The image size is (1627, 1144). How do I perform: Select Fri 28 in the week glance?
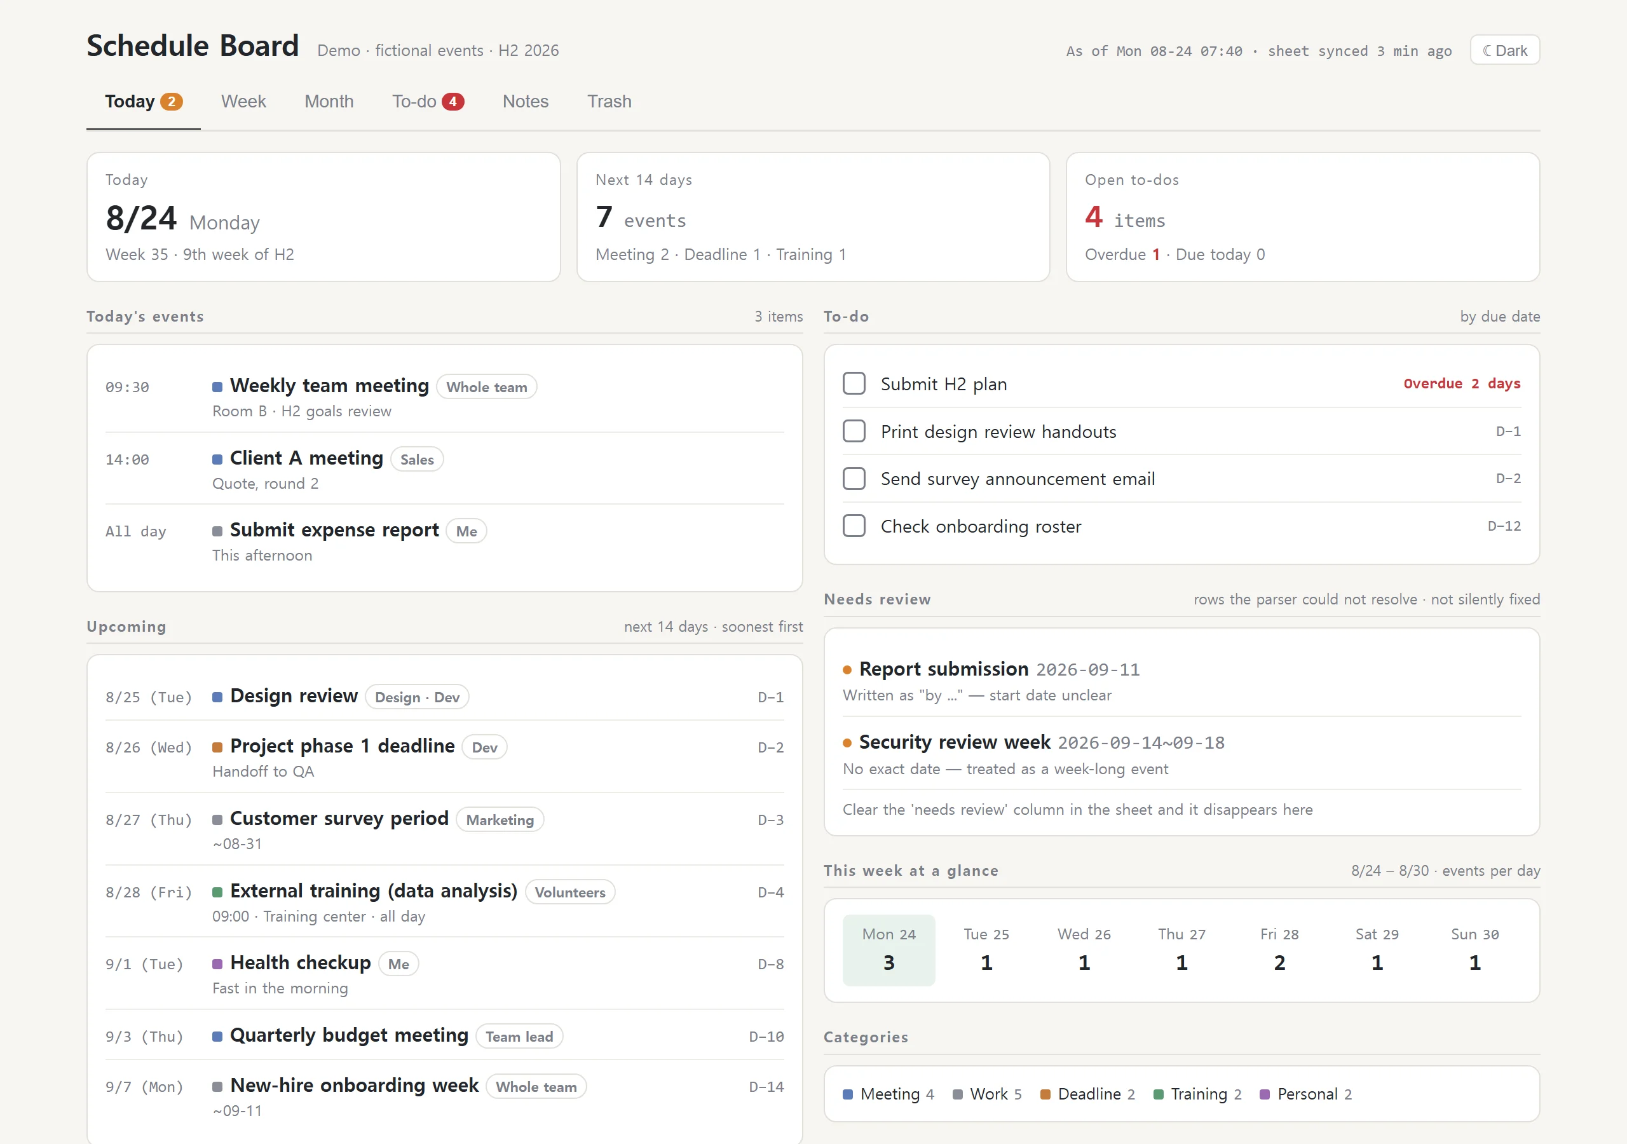pyautogui.click(x=1279, y=950)
